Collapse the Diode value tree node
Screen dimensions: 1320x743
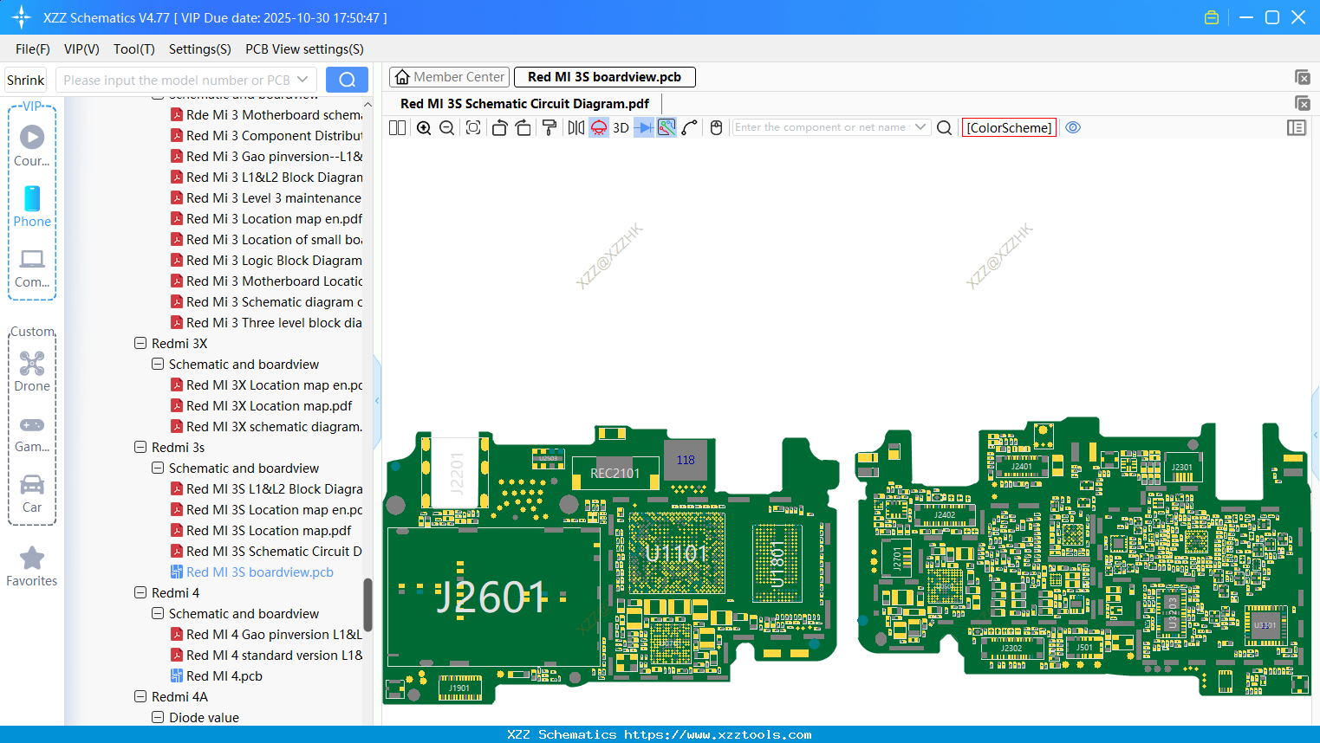158,717
